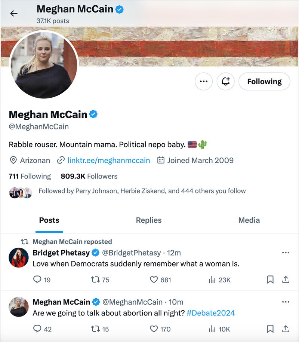Like Bridget Phetasy's post
299x342 pixels.
pyautogui.click(x=154, y=280)
